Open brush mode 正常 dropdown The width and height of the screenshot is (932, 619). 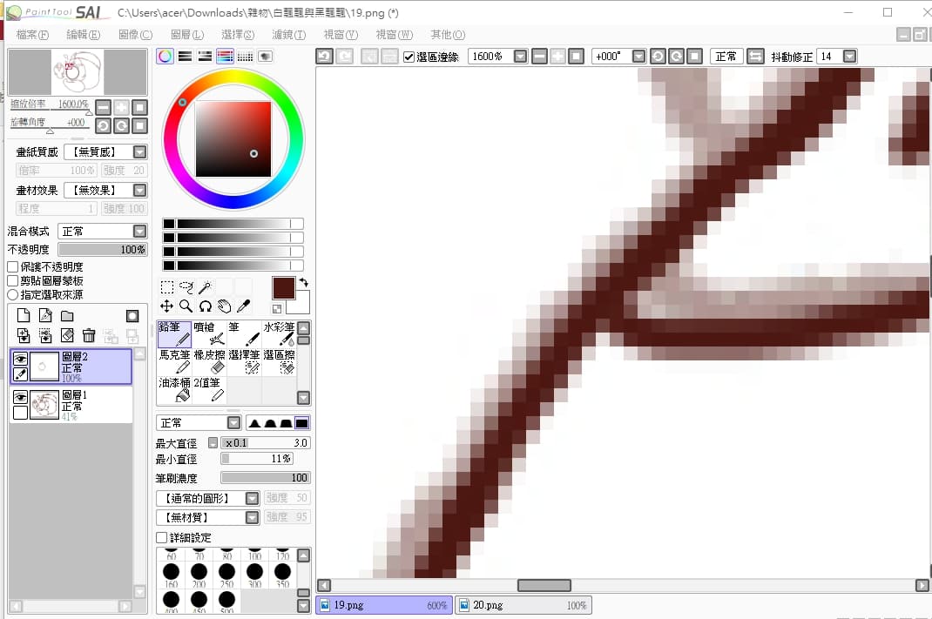[x=234, y=423]
